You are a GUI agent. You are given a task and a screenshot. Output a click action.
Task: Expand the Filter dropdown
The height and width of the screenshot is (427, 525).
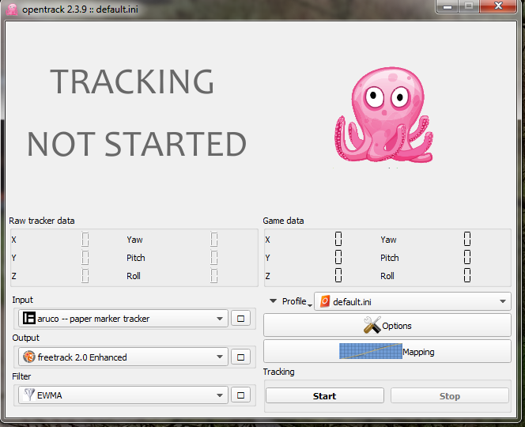tap(220, 395)
